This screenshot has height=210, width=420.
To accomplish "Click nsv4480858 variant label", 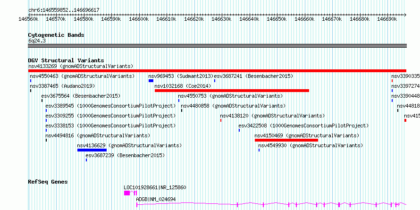I will [233, 106].
